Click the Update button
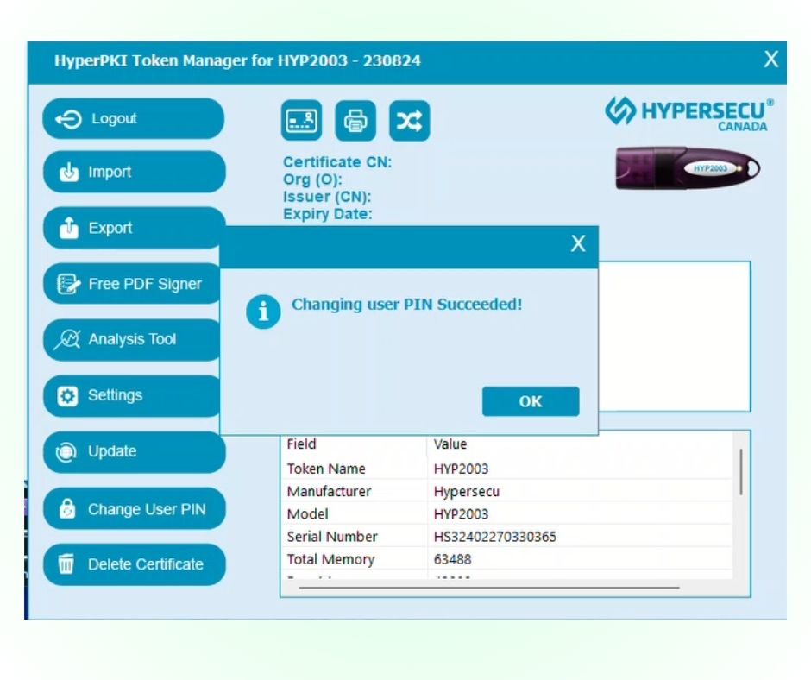 (134, 452)
